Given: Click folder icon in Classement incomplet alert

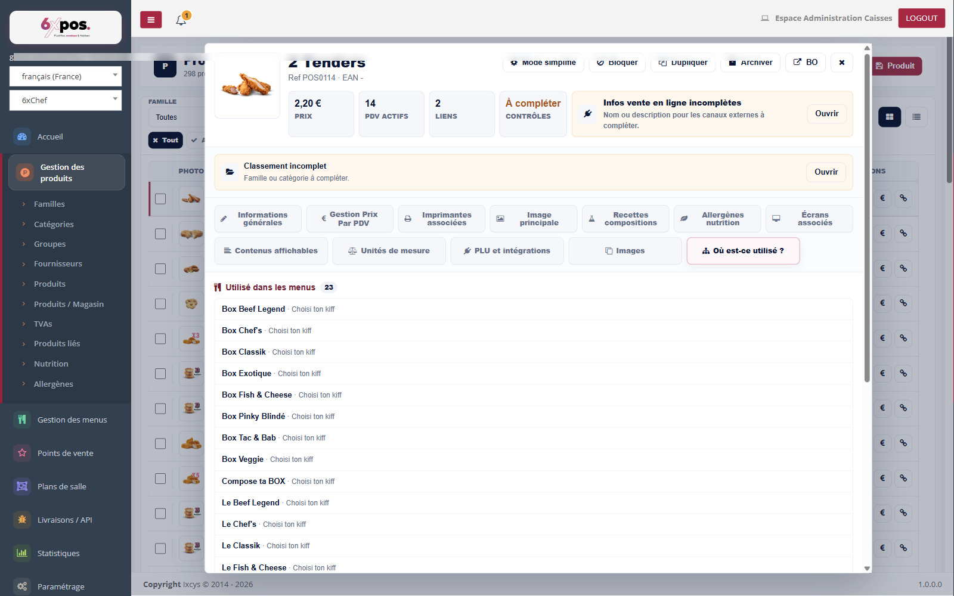Looking at the screenshot, I should [x=230, y=172].
